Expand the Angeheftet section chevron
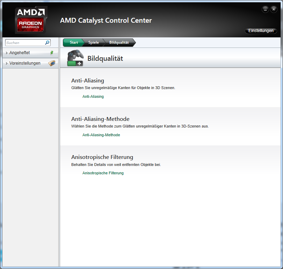The height and width of the screenshot is (269, 283). click(7, 53)
